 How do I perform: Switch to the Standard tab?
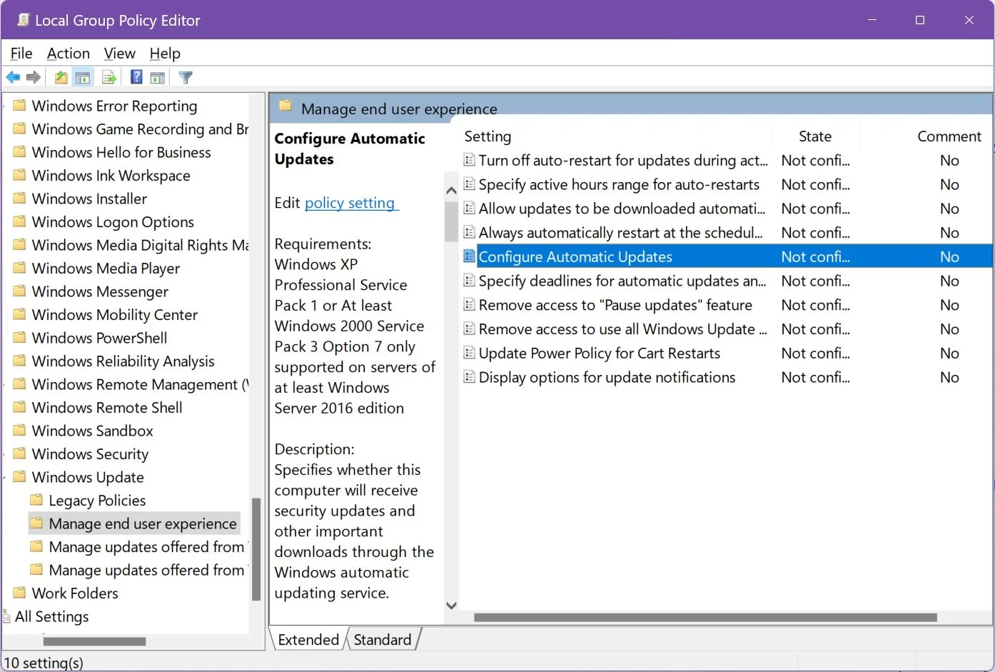pyautogui.click(x=383, y=639)
